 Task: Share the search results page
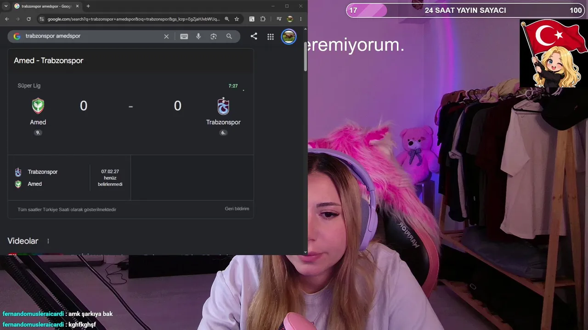click(x=254, y=36)
